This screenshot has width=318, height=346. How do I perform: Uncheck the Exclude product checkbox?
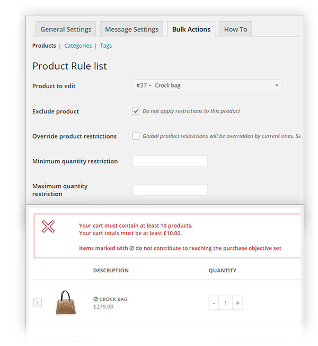(x=136, y=111)
